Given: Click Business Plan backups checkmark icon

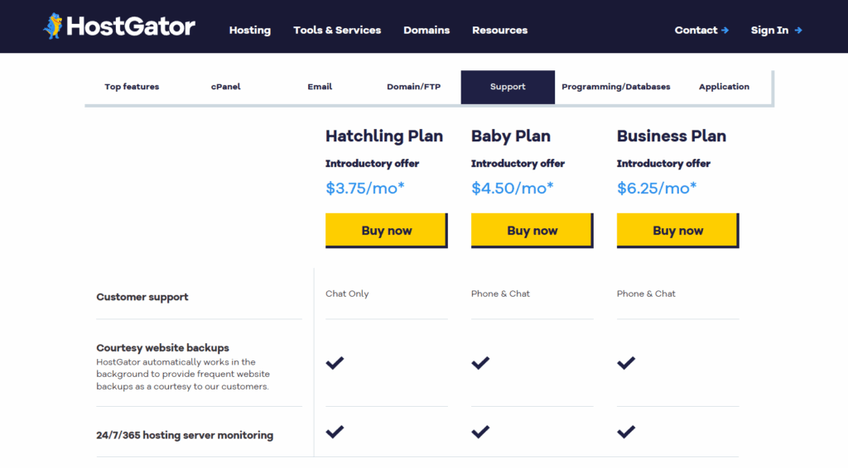Looking at the screenshot, I should pos(626,363).
